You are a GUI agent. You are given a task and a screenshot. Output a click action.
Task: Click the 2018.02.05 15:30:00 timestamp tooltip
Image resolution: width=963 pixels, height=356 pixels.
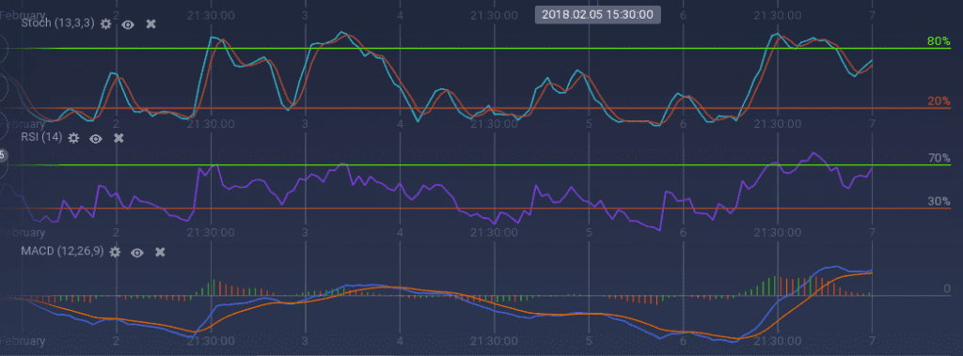[597, 15]
